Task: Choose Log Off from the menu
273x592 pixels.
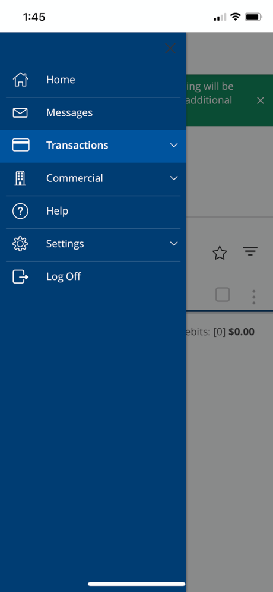Action: coord(93,276)
